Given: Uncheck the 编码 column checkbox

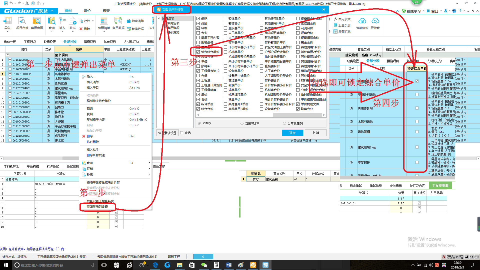Looking at the screenshot, I should coord(198,19).
